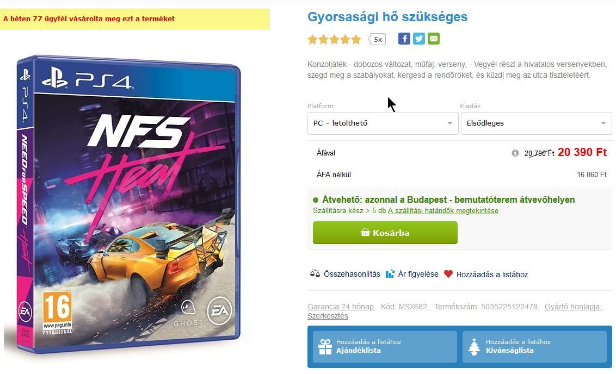
Task: Share product via Twitter icon
Action: [419, 39]
